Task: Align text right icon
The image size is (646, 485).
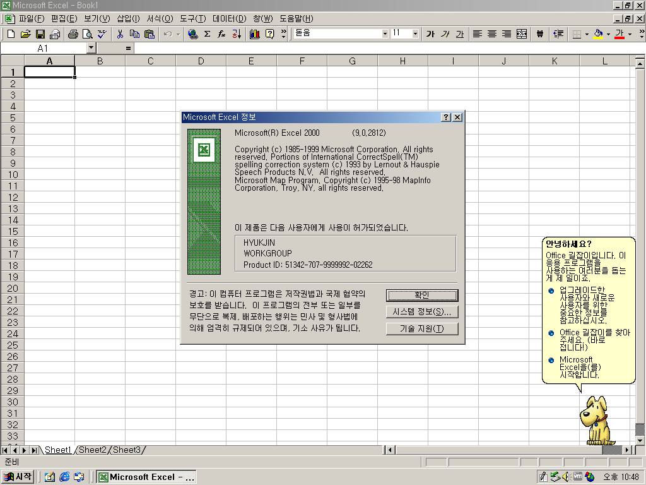Action: 507,34
